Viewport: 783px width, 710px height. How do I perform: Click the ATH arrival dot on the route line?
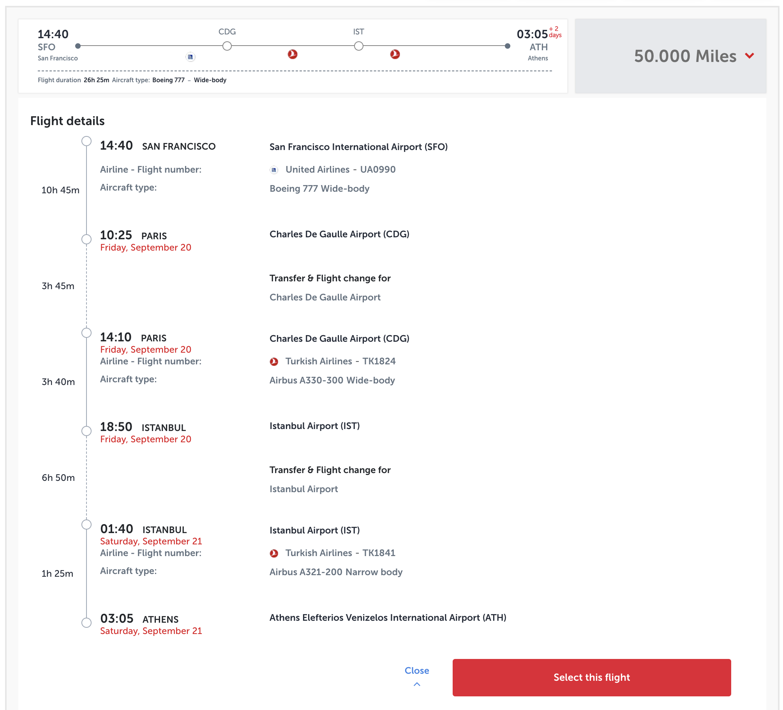click(x=508, y=46)
